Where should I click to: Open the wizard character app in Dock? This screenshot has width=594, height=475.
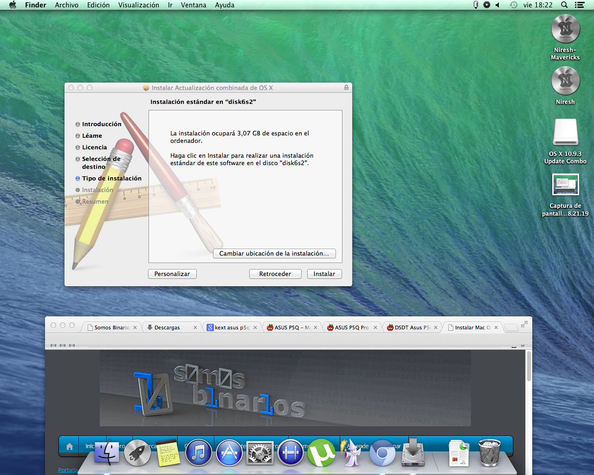(x=351, y=453)
